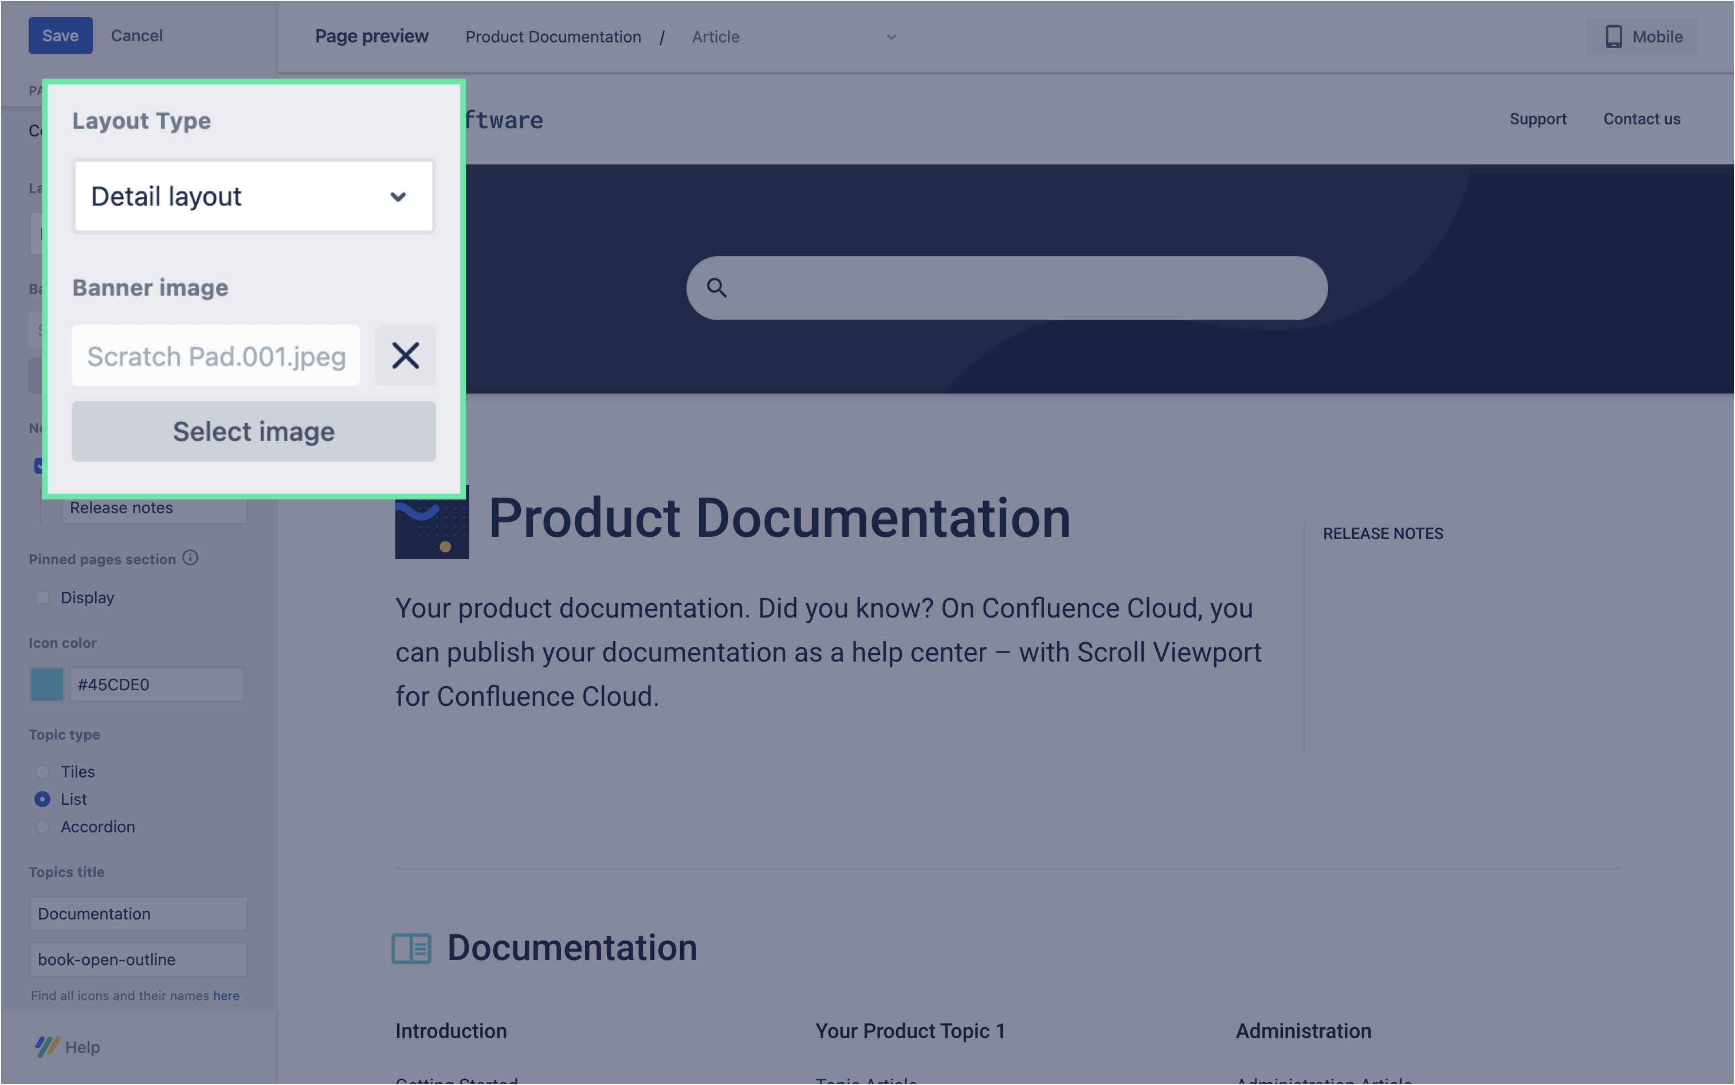Click the Help logo icon at bottom
This screenshot has height=1085, width=1735.
coord(48,1046)
